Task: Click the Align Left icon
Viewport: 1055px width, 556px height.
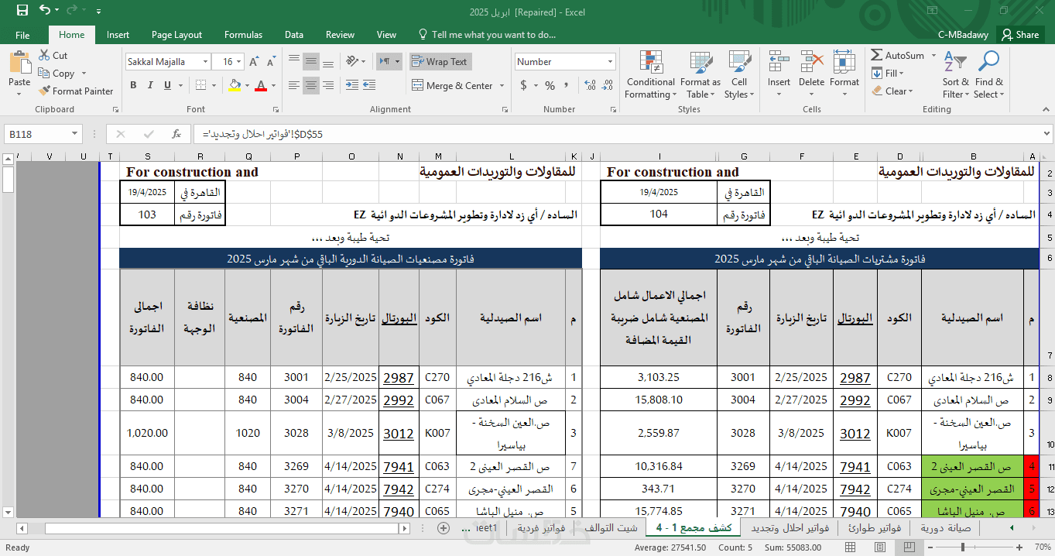Action: pyautogui.click(x=293, y=85)
